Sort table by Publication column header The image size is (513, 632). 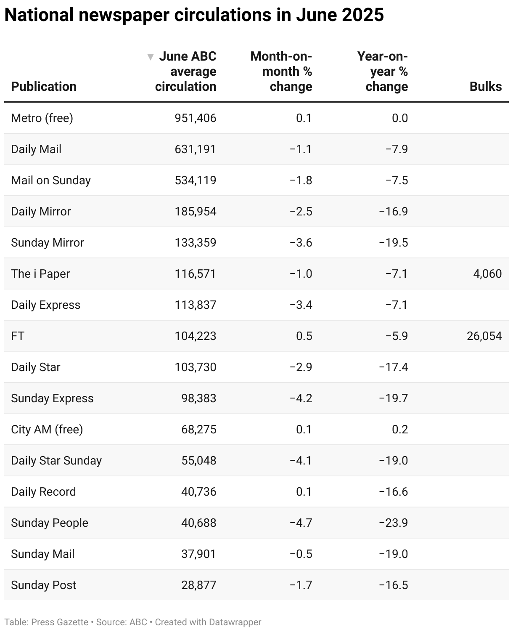click(x=44, y=87)
